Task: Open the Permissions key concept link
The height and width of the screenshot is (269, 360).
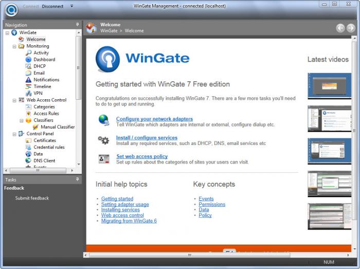Action: coord(212,204)
